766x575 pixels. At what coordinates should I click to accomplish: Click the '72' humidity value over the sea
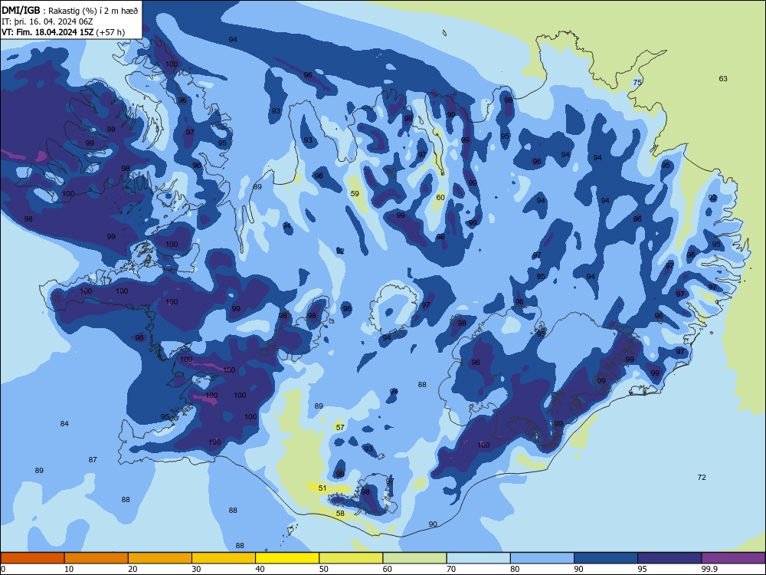pos(702,477)
